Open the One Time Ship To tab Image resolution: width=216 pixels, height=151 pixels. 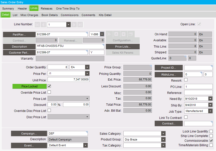[x=68, y=9]
